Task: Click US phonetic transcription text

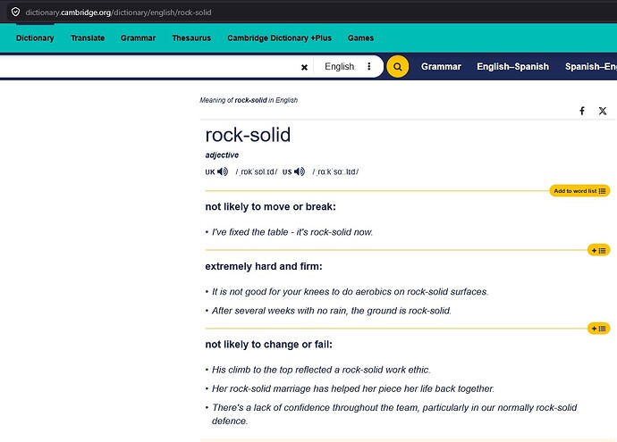Action: click(x=335, y=171)
